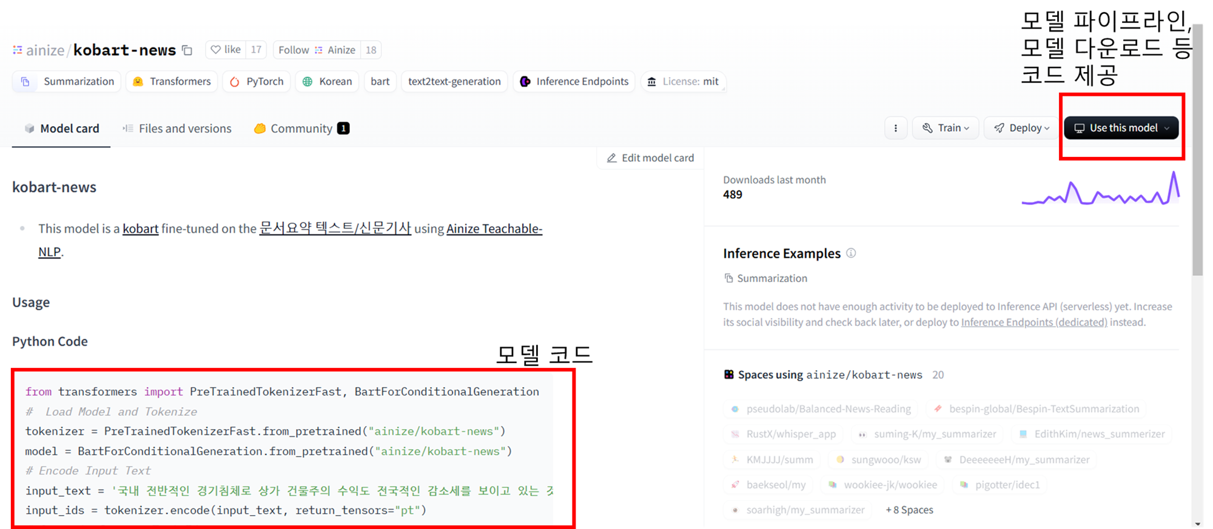Open the Use this model dropdown
1213x529 pixels.
click(1121, 128)
